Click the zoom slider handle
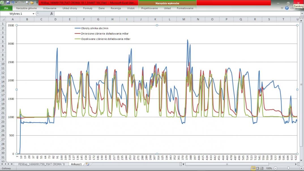Viewport: 304px width, 171px height. coord(288,168)
